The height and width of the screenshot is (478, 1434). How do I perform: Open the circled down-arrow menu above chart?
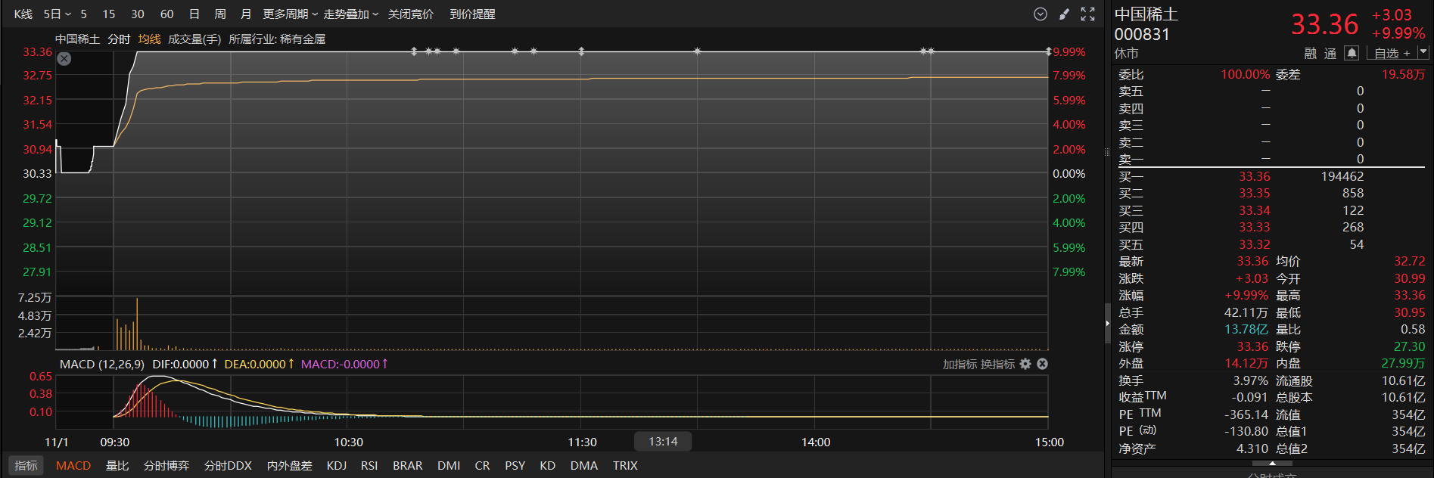pos(1041,14)
